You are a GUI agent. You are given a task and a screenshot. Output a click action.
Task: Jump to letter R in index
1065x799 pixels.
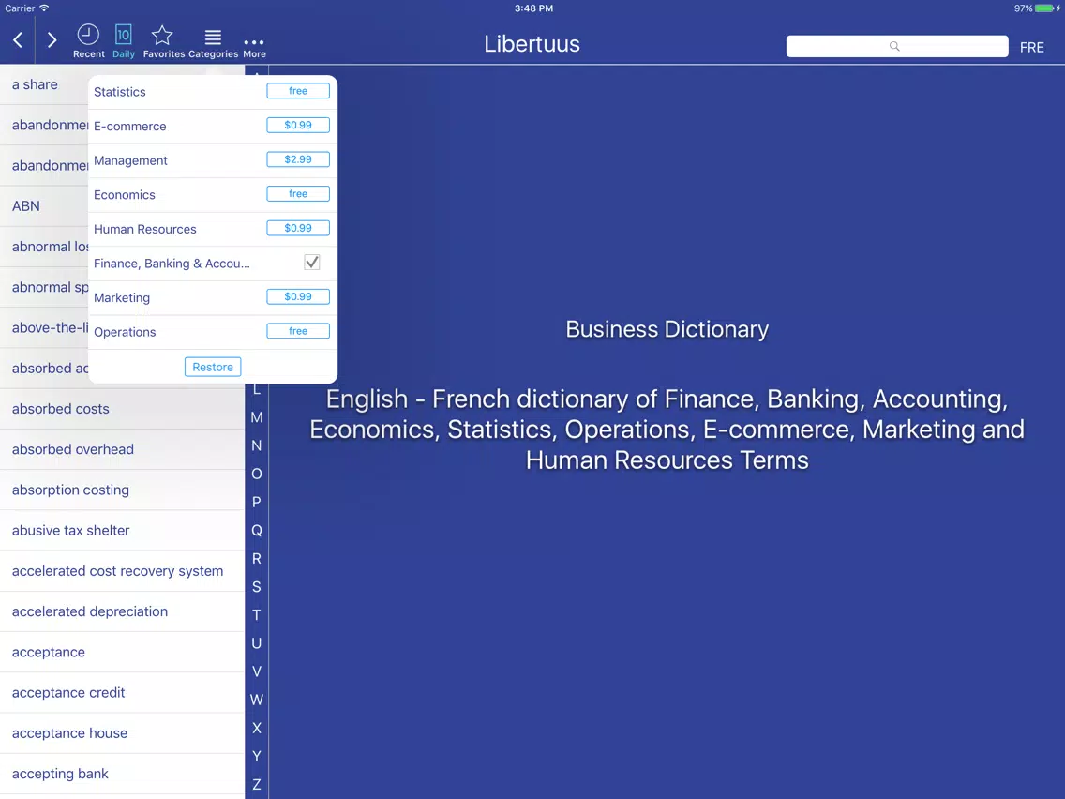[257, 559]
